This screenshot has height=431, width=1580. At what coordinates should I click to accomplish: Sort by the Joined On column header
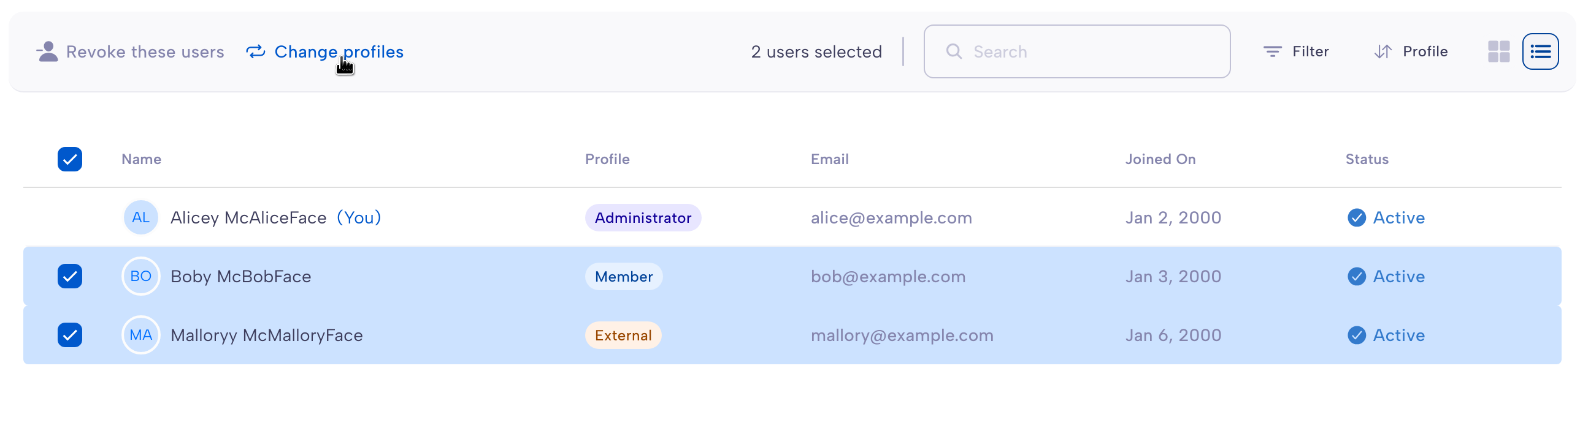1160,159
